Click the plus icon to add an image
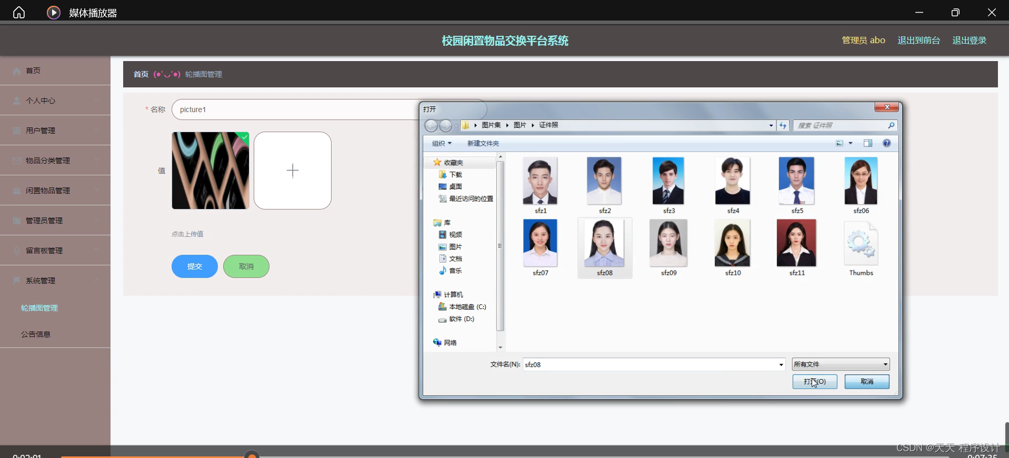Screen dimensions: 1009x458 click(293, 171)
